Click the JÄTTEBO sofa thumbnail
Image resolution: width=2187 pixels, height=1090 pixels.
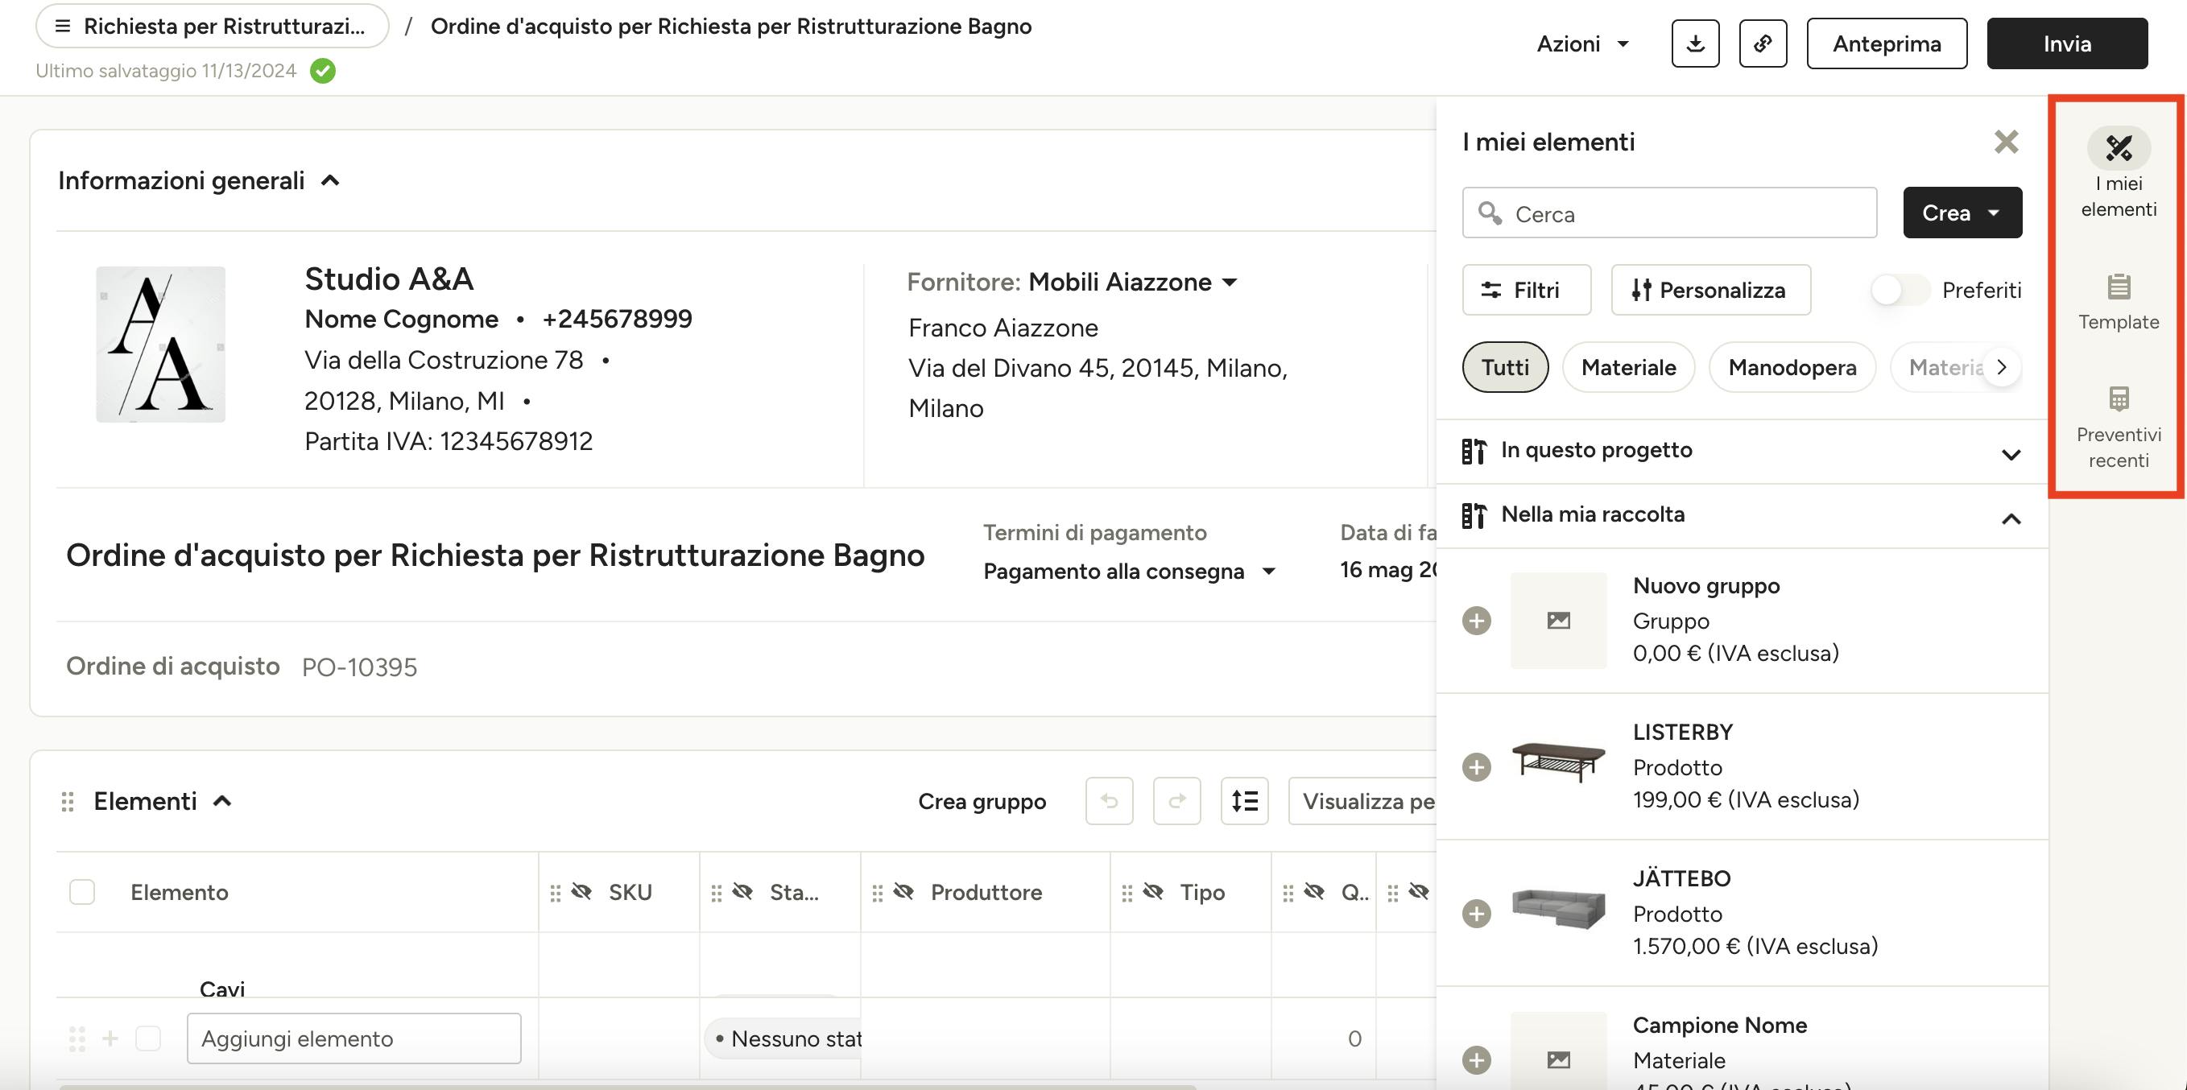[x=1558, y=908]
